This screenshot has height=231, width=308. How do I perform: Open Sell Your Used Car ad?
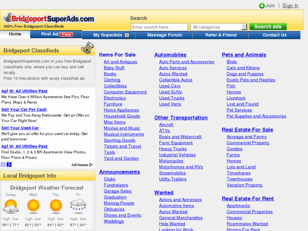click(20, 128)
